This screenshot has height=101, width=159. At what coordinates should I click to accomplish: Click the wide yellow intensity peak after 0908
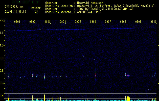128,98
